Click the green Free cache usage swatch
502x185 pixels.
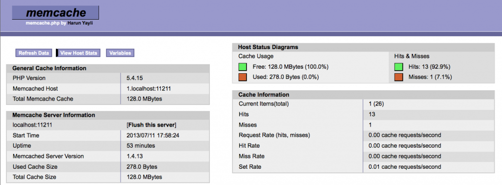coord(242,67)
